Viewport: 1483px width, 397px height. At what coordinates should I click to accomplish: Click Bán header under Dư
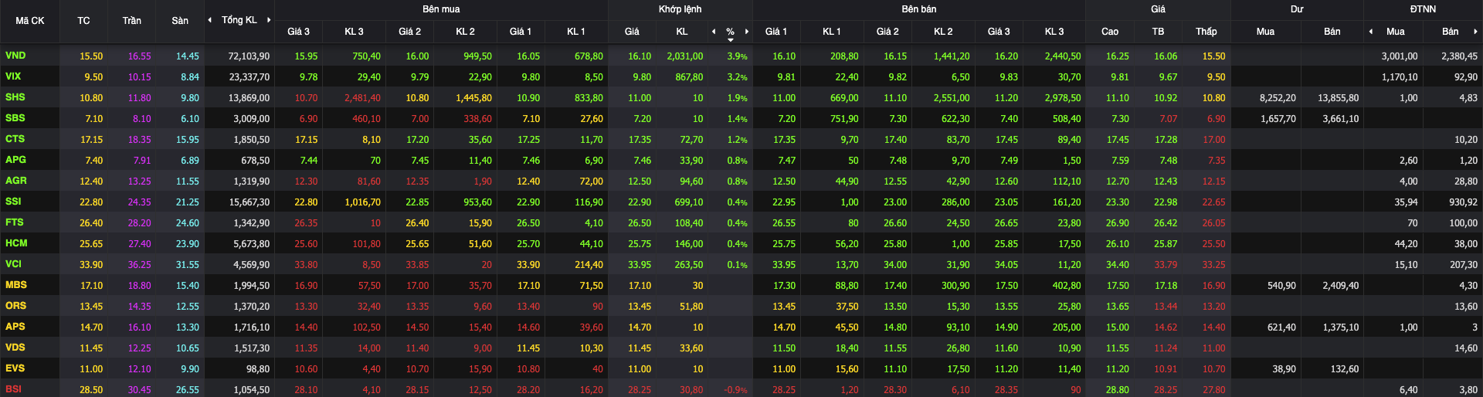tap(1332, 32)
